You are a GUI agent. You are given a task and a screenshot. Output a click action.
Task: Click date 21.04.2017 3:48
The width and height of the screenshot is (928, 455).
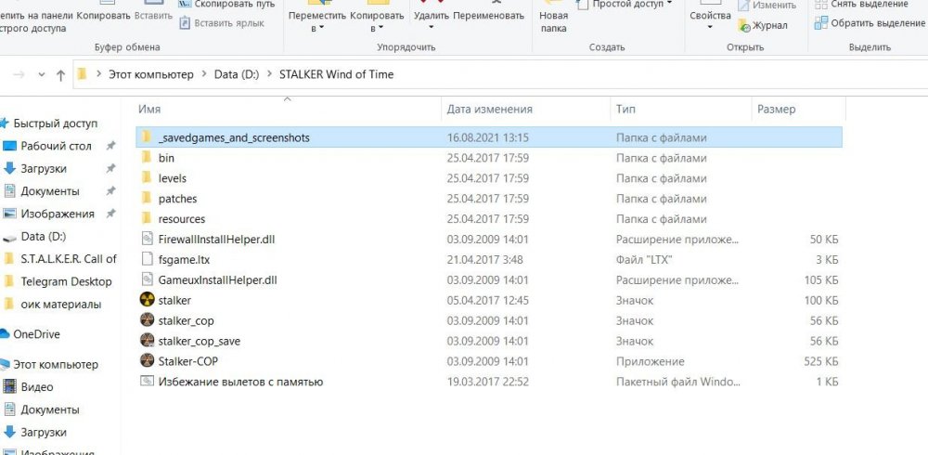(x=484, y=259)
